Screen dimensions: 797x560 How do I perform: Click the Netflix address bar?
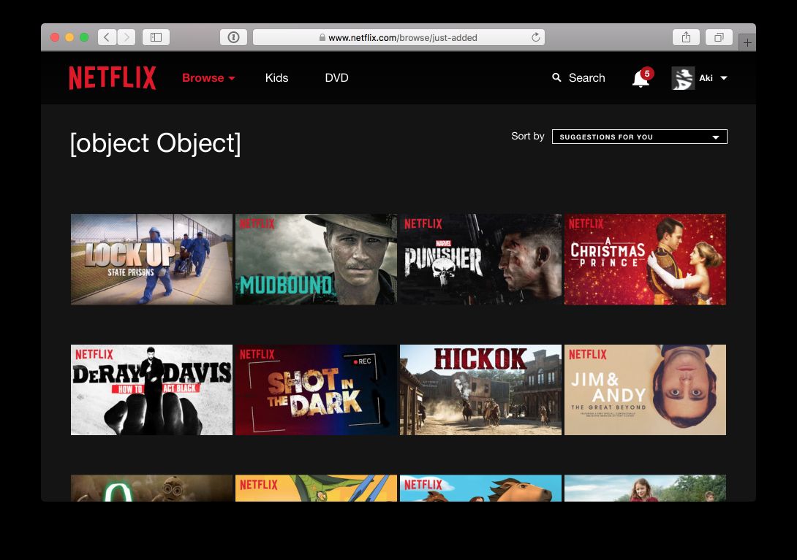pos(398,37)
